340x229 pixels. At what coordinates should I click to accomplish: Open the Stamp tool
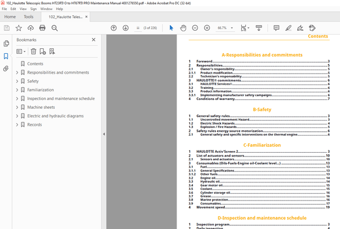tap(312, 28)
